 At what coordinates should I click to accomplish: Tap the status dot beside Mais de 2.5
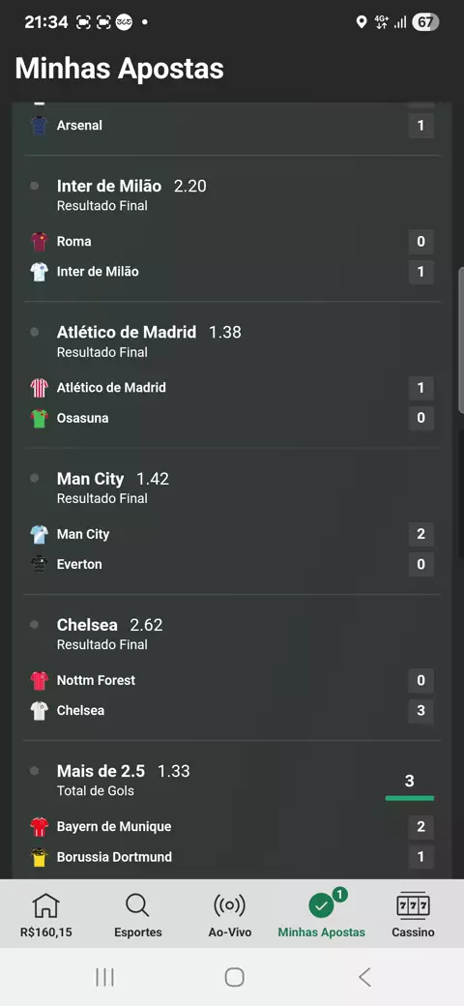pyautogui.click(x=34, y=771)
